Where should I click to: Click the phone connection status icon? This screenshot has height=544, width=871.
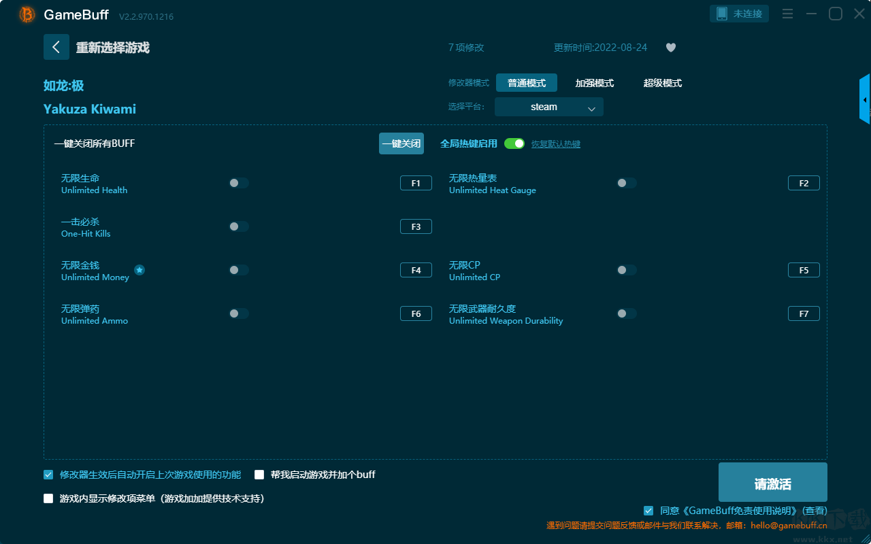pos(722,14)
